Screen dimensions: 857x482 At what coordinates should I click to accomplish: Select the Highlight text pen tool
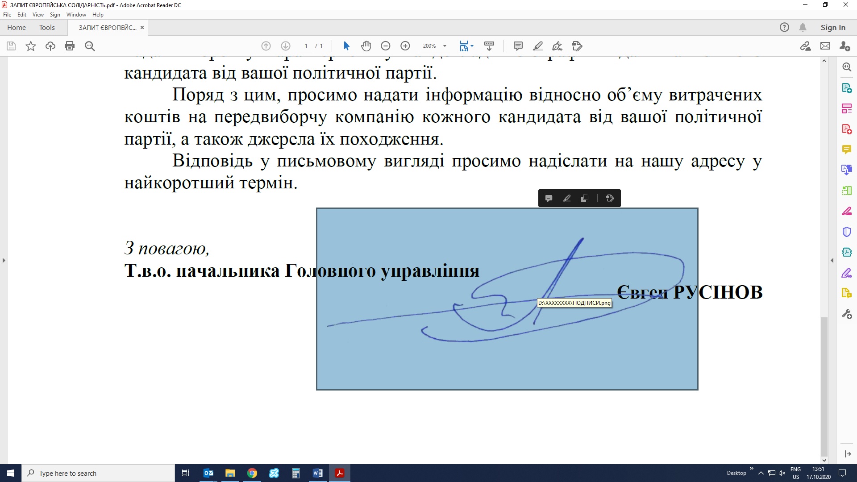538,46
